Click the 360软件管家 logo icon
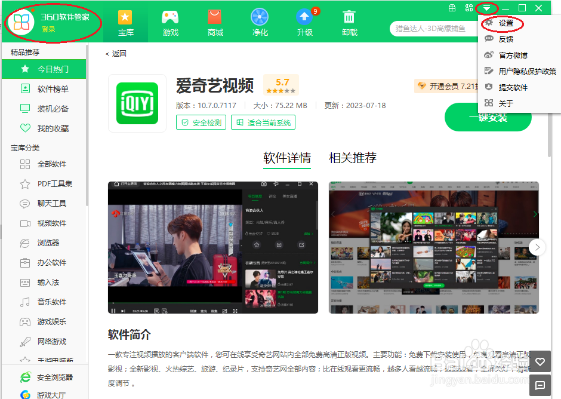 [x=21, y=22]
